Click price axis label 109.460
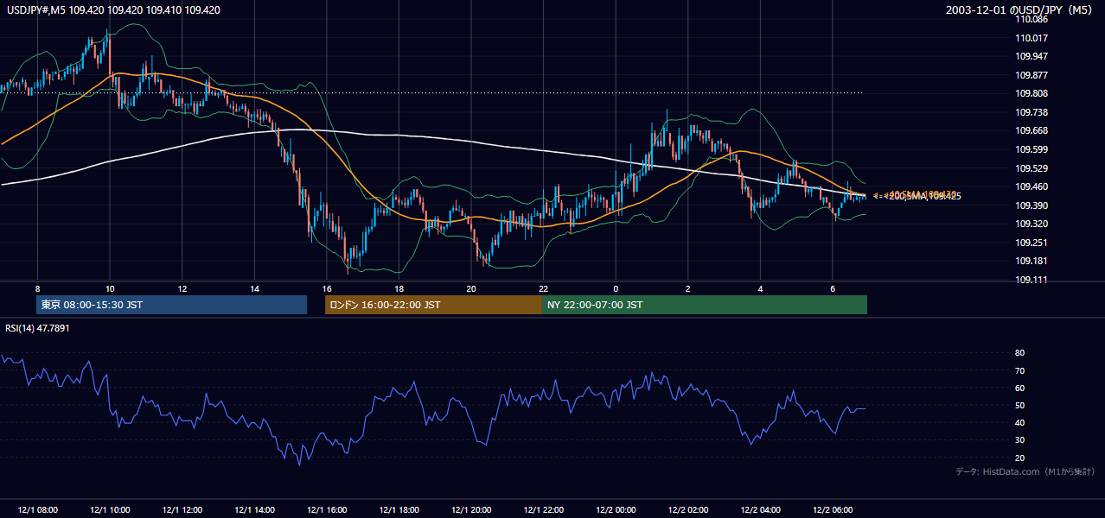 tap(1032, 186)
